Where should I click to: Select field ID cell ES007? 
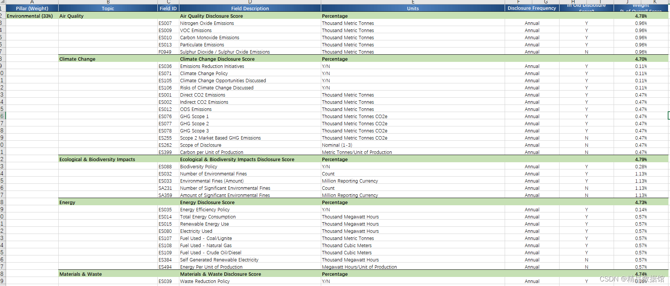(x=168, y=23)
